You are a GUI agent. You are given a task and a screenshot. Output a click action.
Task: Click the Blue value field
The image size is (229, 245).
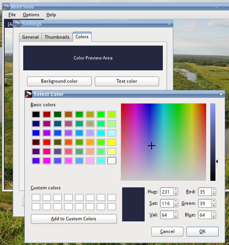click(205, 215)
